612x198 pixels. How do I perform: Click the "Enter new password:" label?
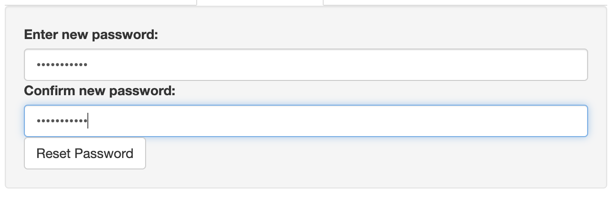tap(91, 35)
